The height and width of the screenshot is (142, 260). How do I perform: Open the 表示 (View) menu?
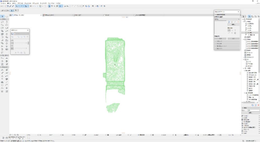click(14, 3)
